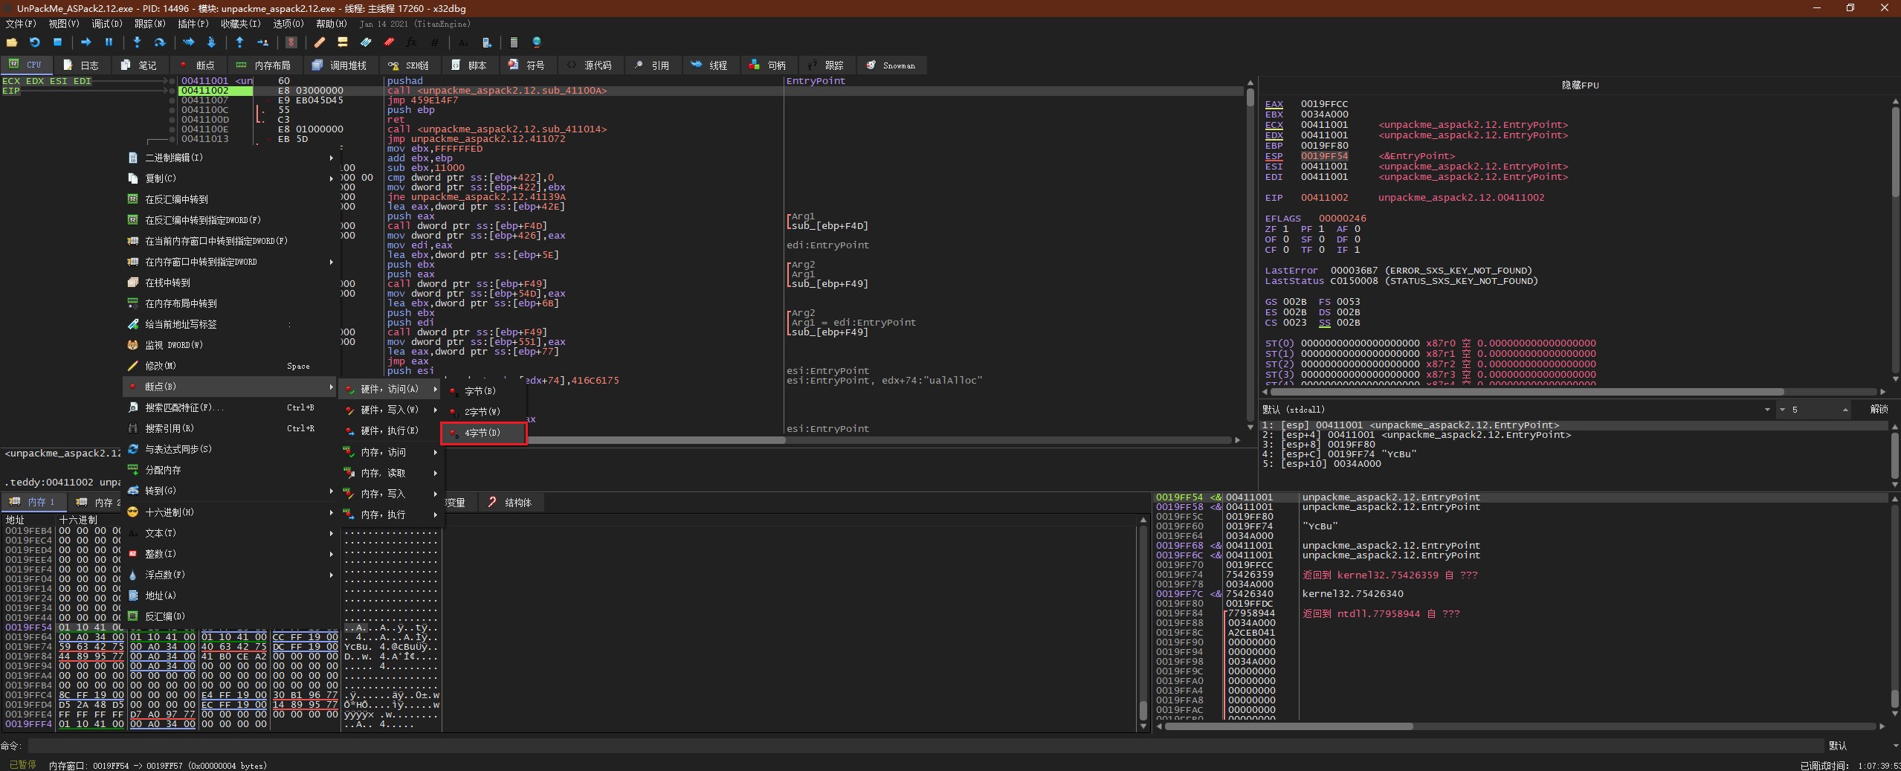
Task: Toggle breakpoint bullet at address 00411007
Action: pos(172,100)
